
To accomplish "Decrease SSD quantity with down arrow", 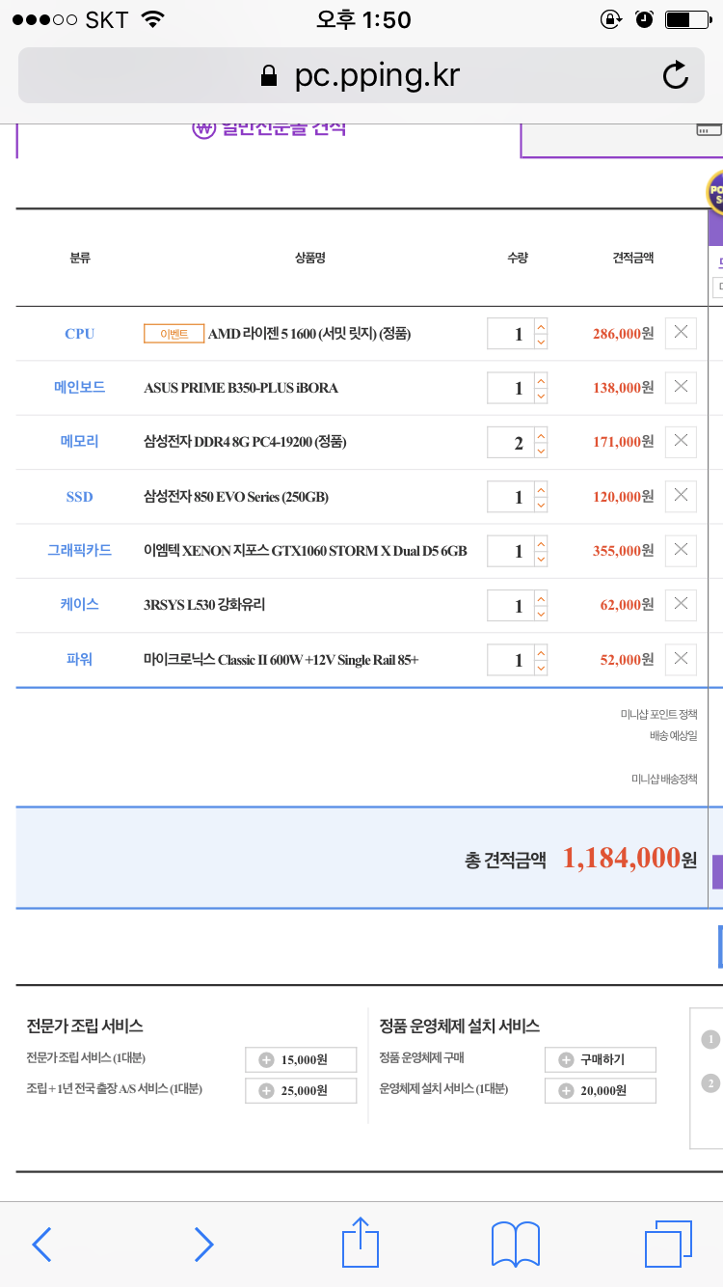I will (541, 505).
